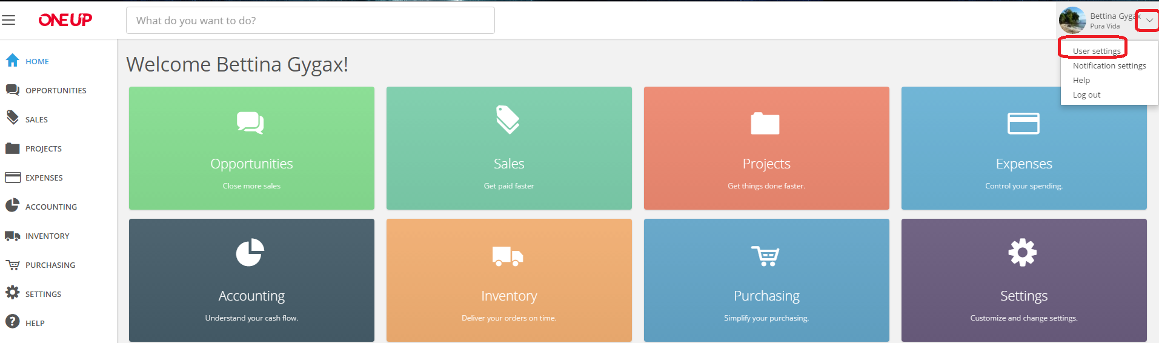
Task: Click 'Understand your cash flow.' text
Action: pos(251,318)
